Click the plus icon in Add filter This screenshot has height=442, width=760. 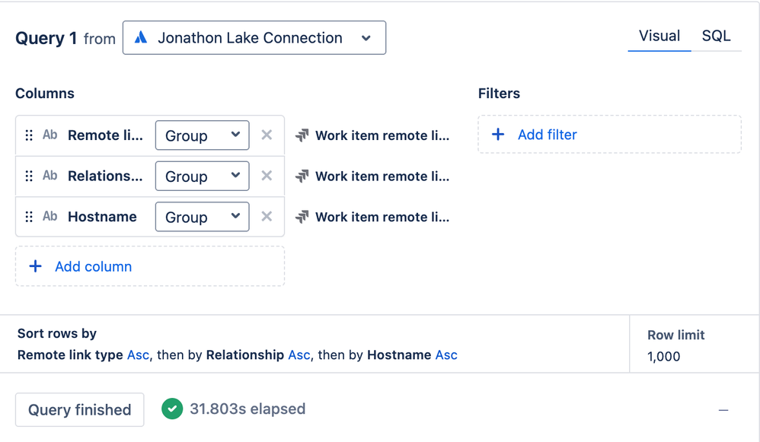coord(498,134)
